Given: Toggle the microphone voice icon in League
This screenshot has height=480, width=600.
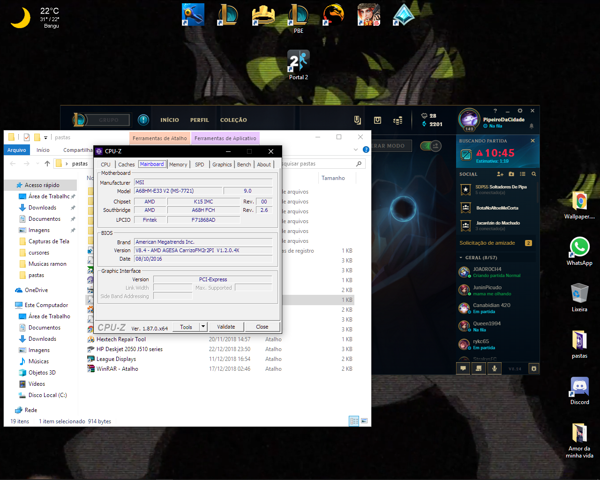Looking at the screenshot, I should coord(494,368).
